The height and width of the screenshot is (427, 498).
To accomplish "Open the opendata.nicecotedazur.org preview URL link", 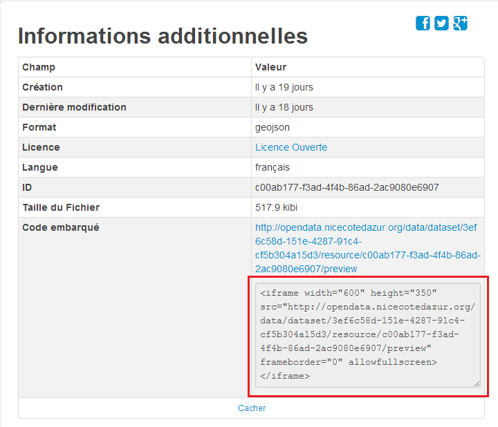I will point(367,248).
